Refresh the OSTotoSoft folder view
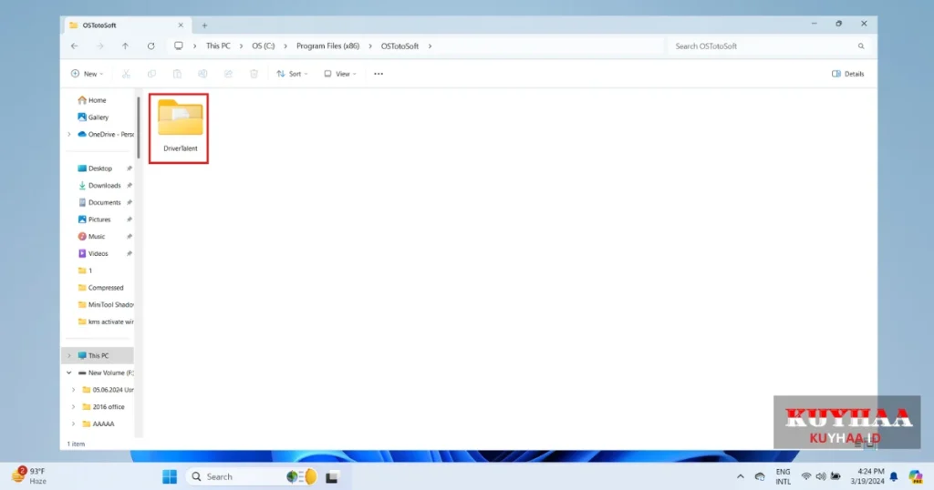Image resolution: width=934 pixels, height=490 pixels. coord(150,46)
